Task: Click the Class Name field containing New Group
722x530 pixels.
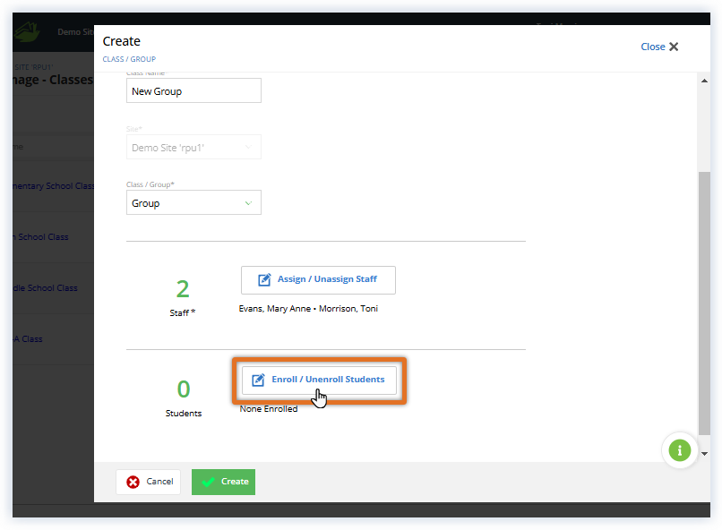Action: click(193, 90)
